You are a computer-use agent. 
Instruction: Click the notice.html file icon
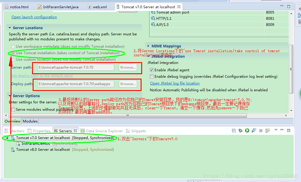[x=6, y=7]
